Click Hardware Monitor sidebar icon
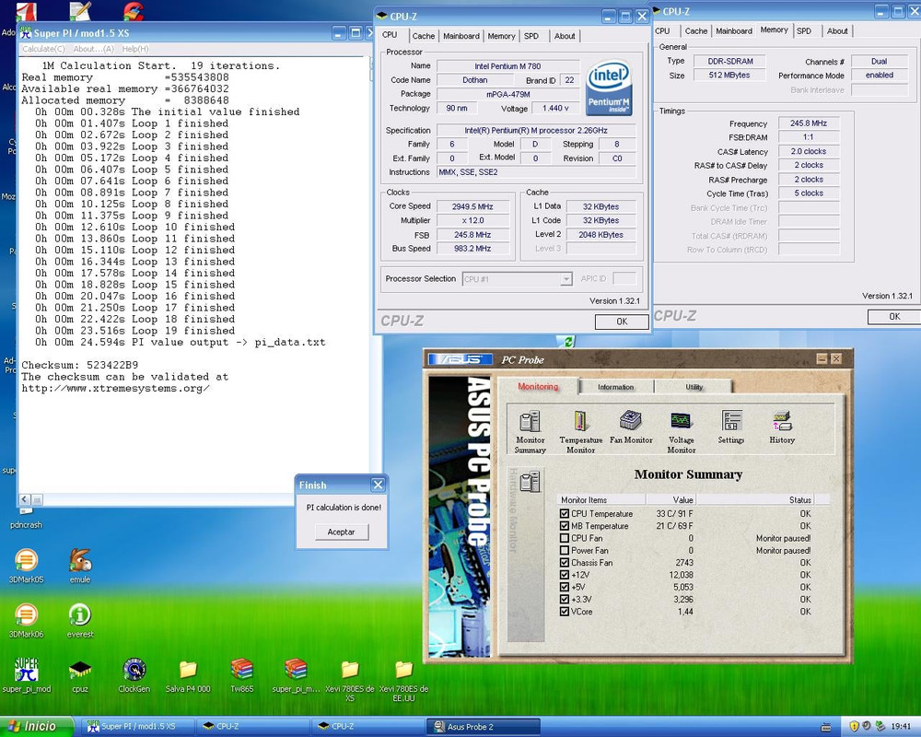The height and width of the screenshot is (737, 921). pyautogui.click(x=530, y=481)
